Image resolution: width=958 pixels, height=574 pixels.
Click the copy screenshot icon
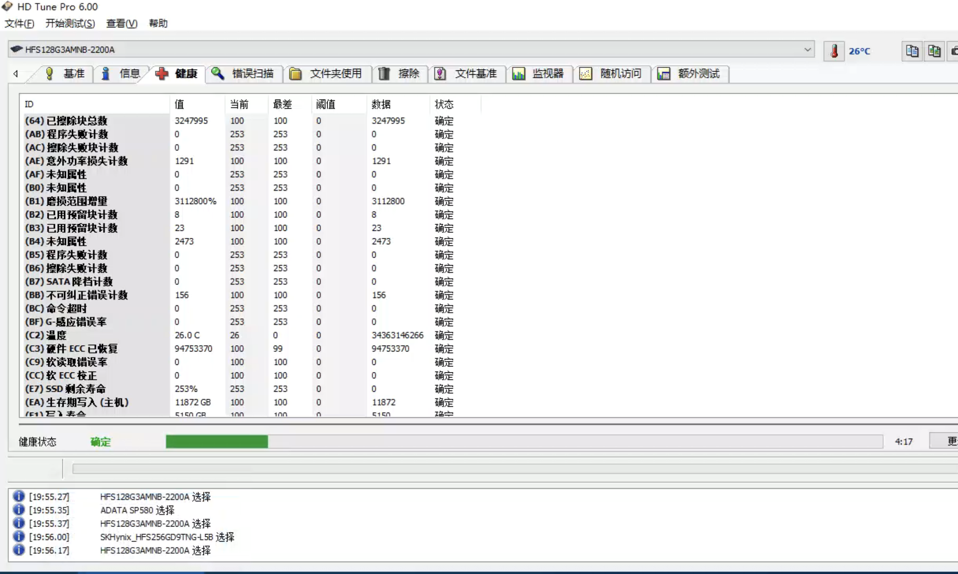pyautogui.click(x=934, y=51)
